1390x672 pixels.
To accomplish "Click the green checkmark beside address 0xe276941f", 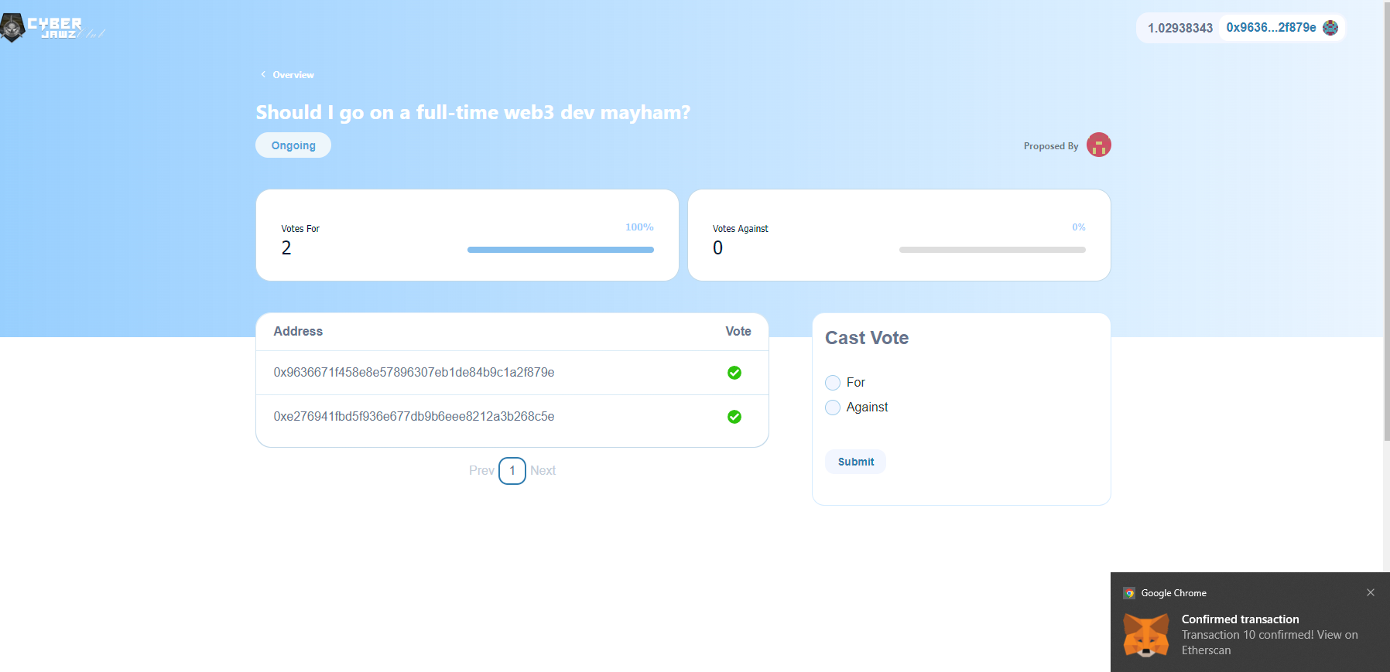I will pos(734,416).
